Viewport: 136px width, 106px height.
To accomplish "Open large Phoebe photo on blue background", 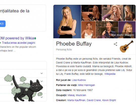I will 67,21.
